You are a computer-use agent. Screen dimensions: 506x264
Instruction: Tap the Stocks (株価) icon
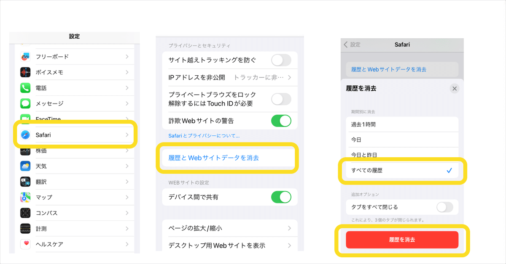(25, 150)
